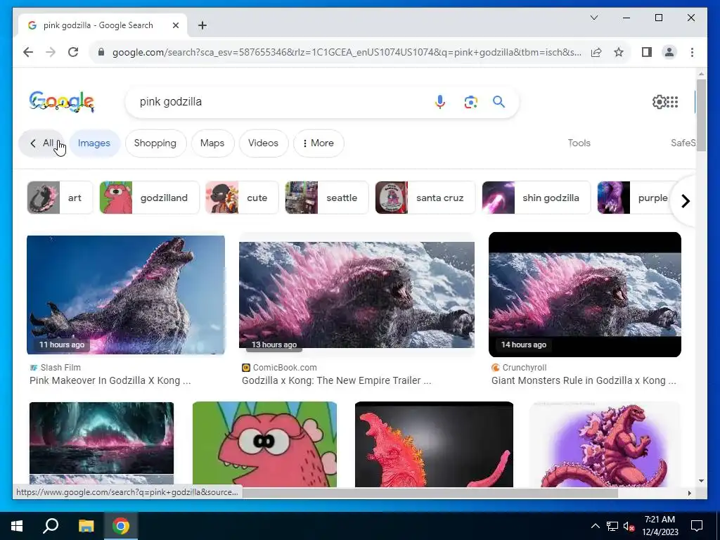Switch to the Maps tab

click(x=212, y=143)
